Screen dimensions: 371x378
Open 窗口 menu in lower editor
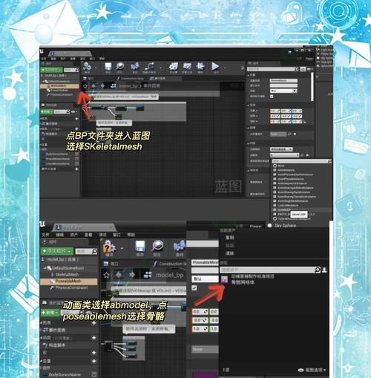(x=116, y=235)
